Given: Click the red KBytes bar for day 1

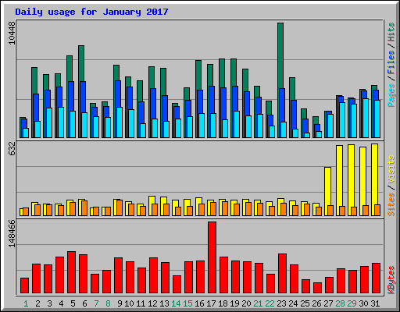Looking at the screenshot, I should click(x=24, y=285).
